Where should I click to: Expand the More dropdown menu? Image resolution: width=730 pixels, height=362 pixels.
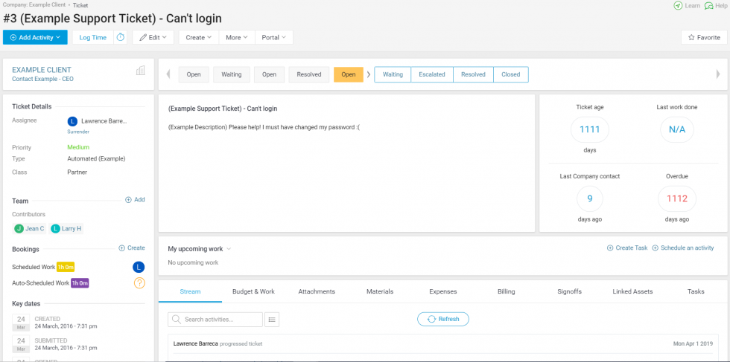(x=237, y=37)
